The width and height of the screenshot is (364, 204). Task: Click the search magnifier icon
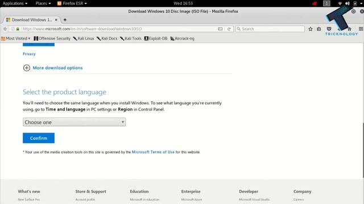(x=239, y=29)
